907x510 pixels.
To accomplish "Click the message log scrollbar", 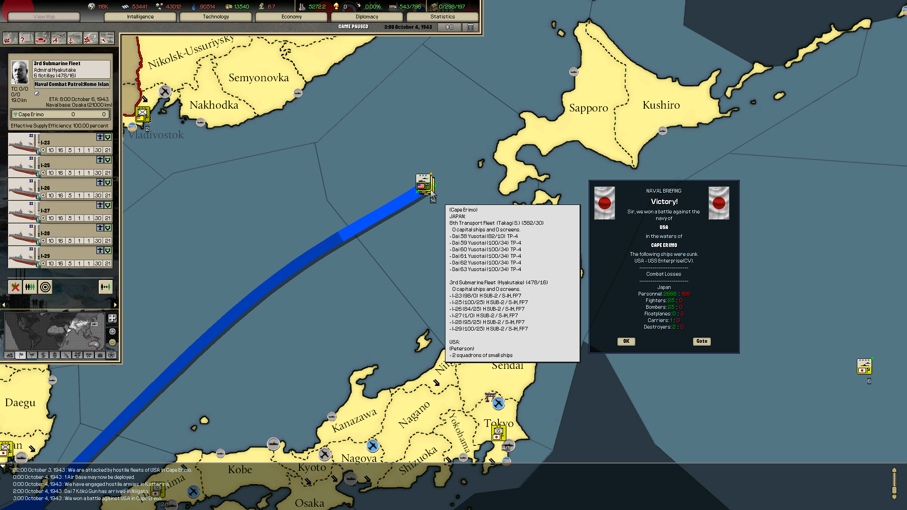I will (894, 483).
